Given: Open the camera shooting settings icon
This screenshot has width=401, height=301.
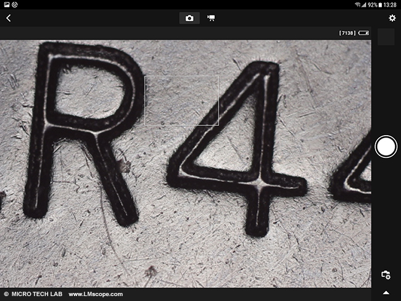Looking at the screenshot, I should [x=386, y=274].
